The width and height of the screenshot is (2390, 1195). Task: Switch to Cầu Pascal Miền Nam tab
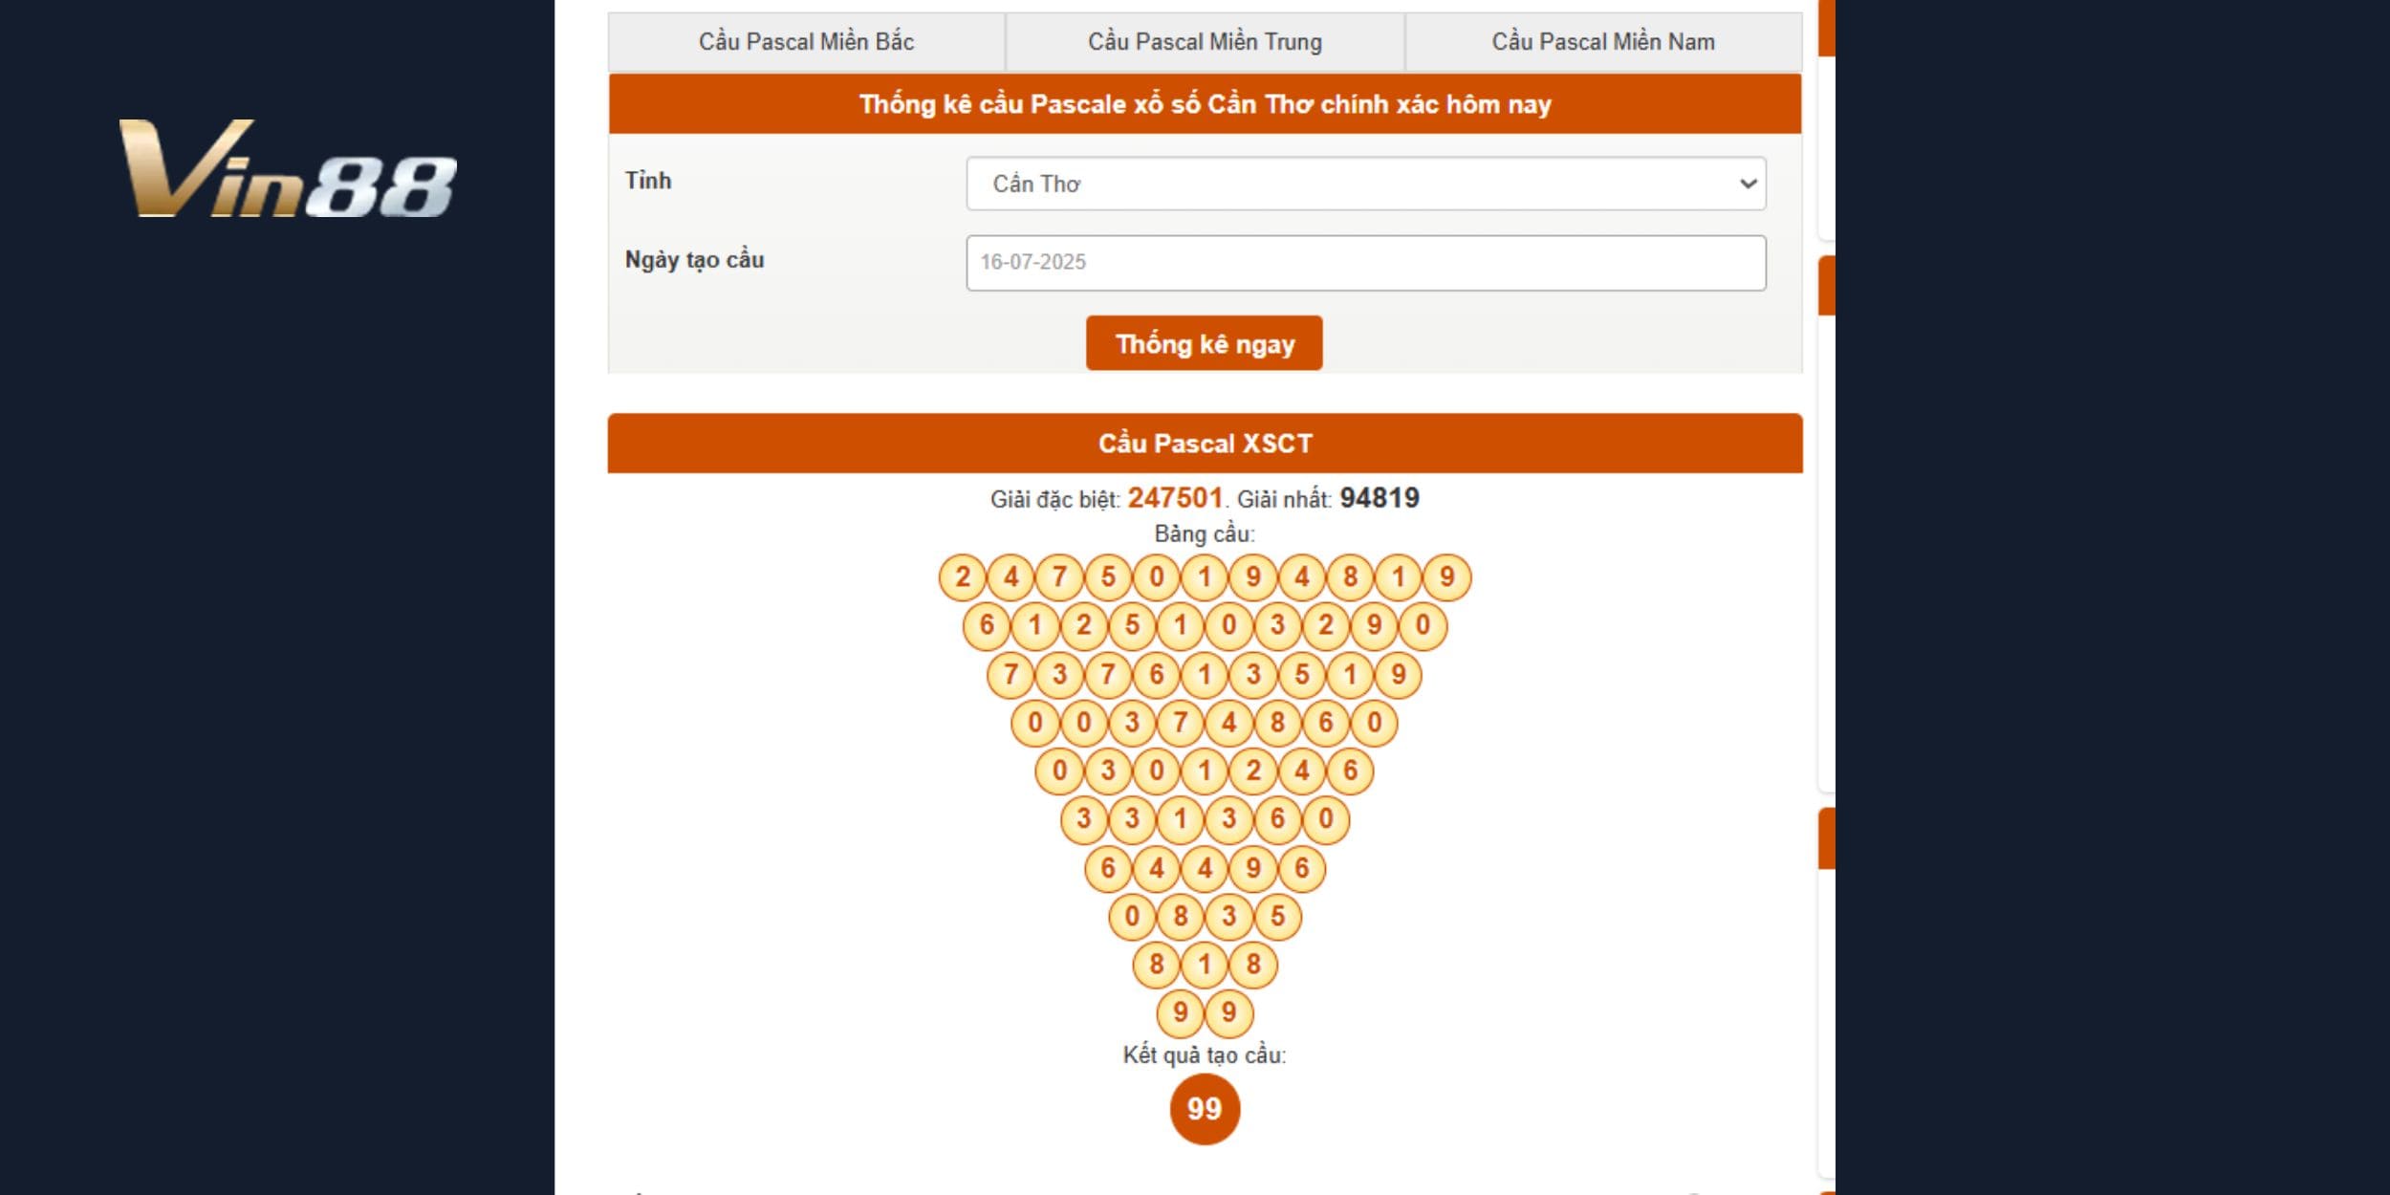pyautogui.click(x=1603, y=42)
